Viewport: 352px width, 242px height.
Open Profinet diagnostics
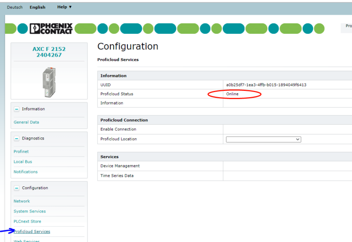pyautogui.click(x=21, y=151)
